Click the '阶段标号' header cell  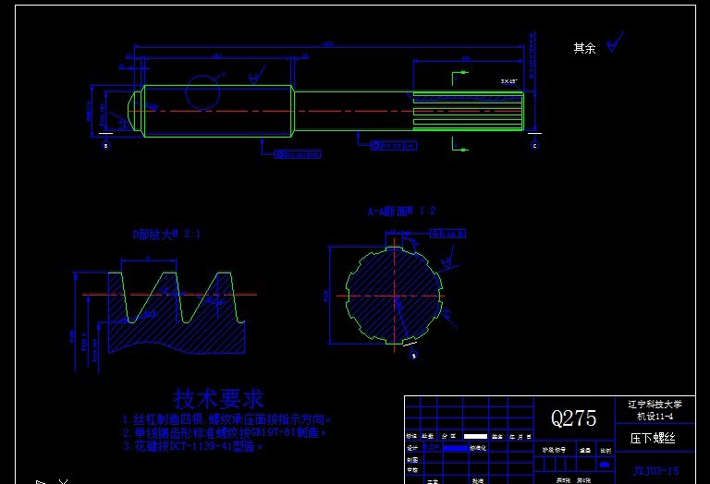tap(555, 450)
